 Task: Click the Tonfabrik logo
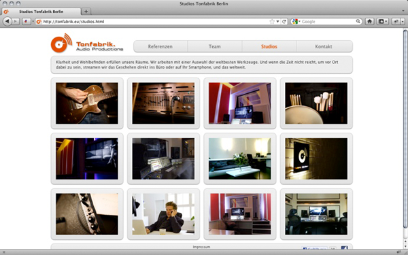(87, 44)
